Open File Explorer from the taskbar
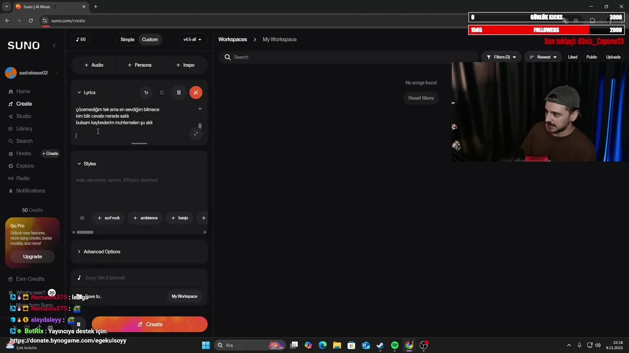The height and width of the screenshot is (353, 629). tap(337, 345)
